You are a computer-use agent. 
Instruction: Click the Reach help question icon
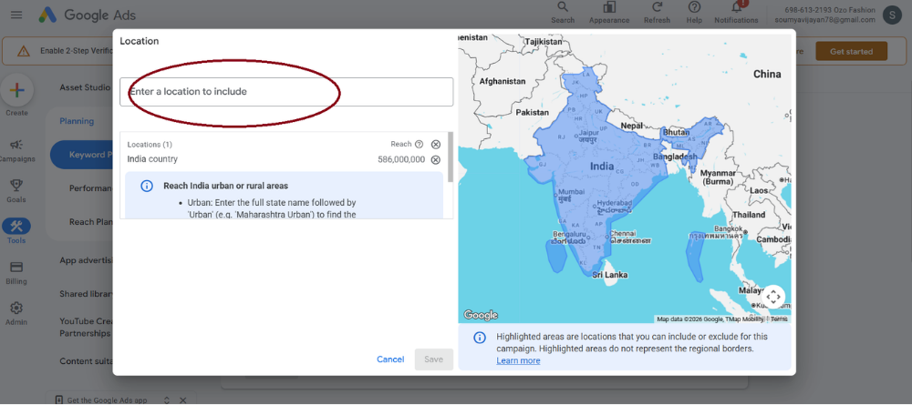point(419,145)
